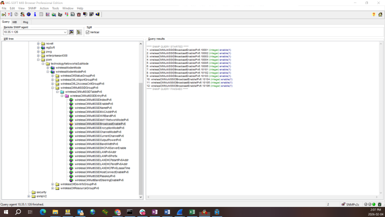This screenshot has width=385, height=217.
Task: Select wirelessCMMultiSSIDNameIPv6 tree leaf
Action: click(93, 108)
